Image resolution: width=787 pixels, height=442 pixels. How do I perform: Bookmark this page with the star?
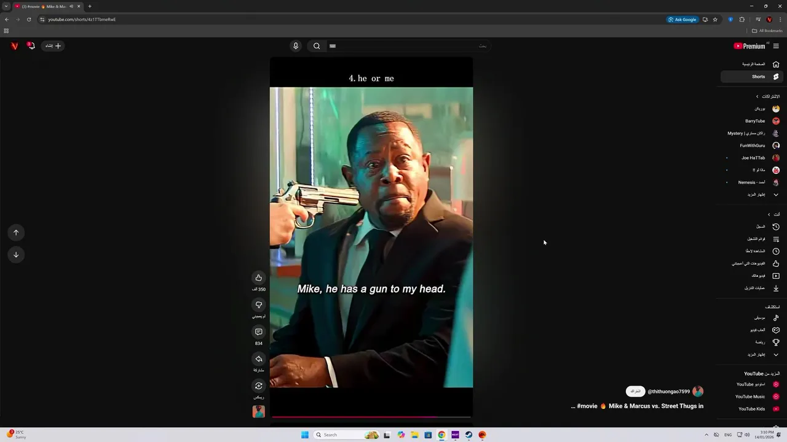(x=715, y=19)
